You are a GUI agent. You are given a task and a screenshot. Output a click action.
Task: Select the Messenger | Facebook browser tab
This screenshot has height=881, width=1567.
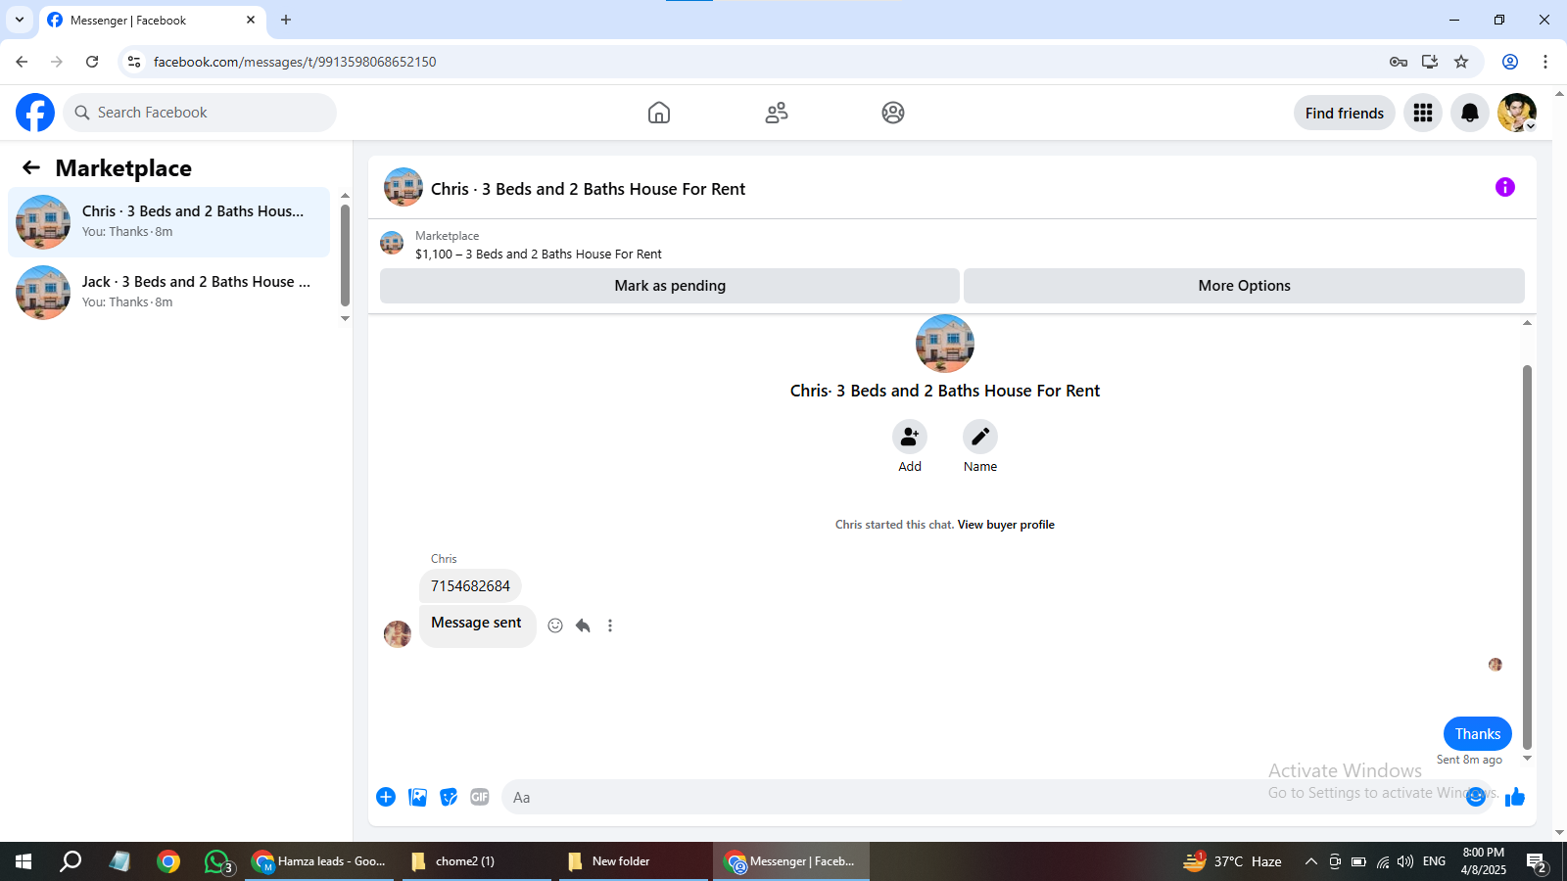(152, 21)
